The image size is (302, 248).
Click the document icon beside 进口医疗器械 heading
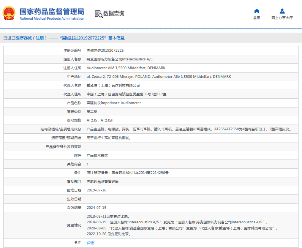point(5,38)
